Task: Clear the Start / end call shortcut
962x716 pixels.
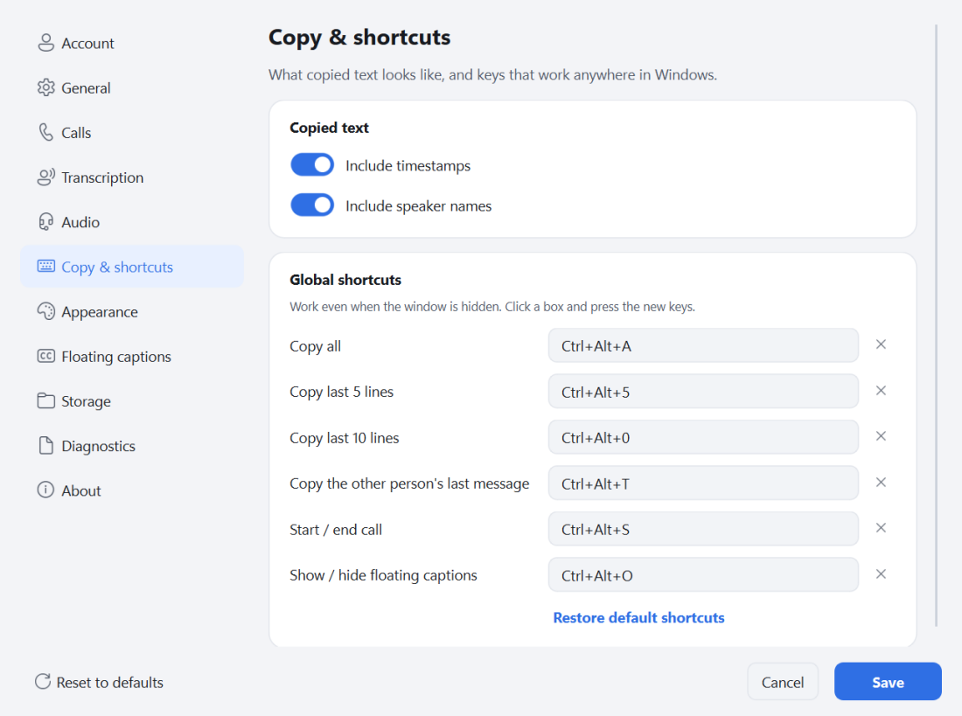Action: 881,528
